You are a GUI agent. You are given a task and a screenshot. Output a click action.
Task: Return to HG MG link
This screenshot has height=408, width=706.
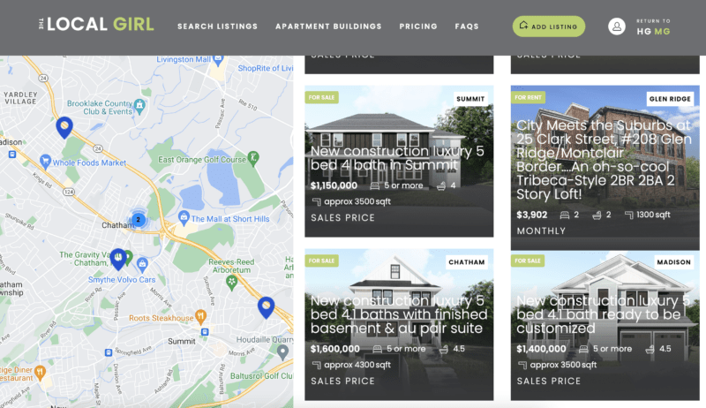[x=653, y=27]
